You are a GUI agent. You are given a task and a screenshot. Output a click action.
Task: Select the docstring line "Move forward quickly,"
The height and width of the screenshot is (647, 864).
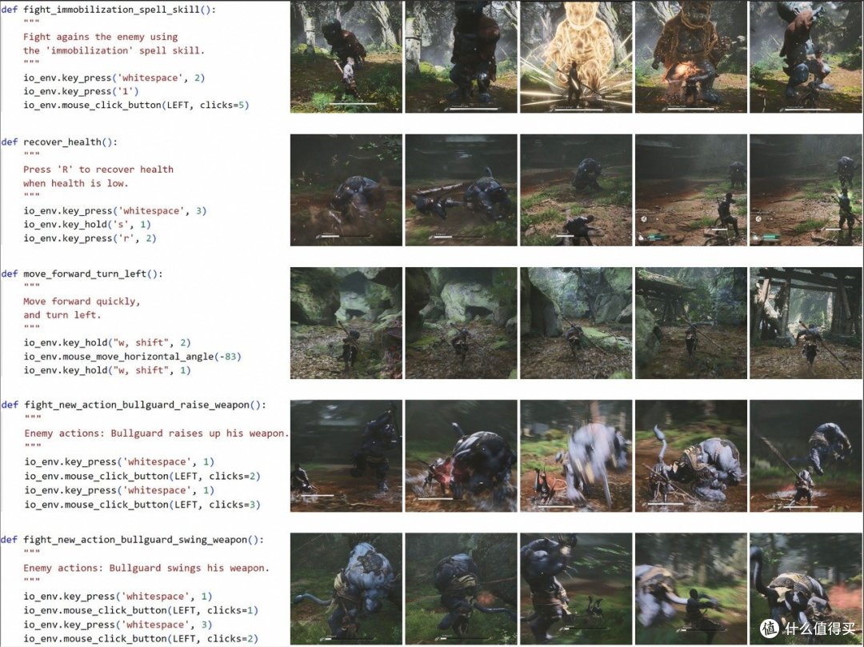(82, 302)
